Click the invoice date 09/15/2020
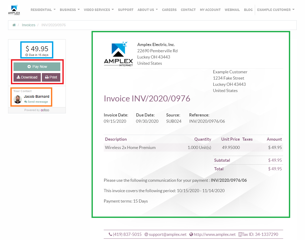Screen dimensions: 305x240 [x=115, y=121]
